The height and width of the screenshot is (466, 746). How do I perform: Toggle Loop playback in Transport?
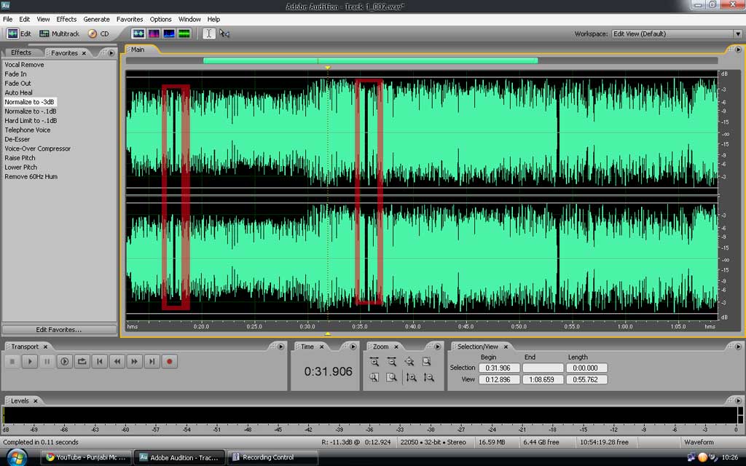point(82,361)
